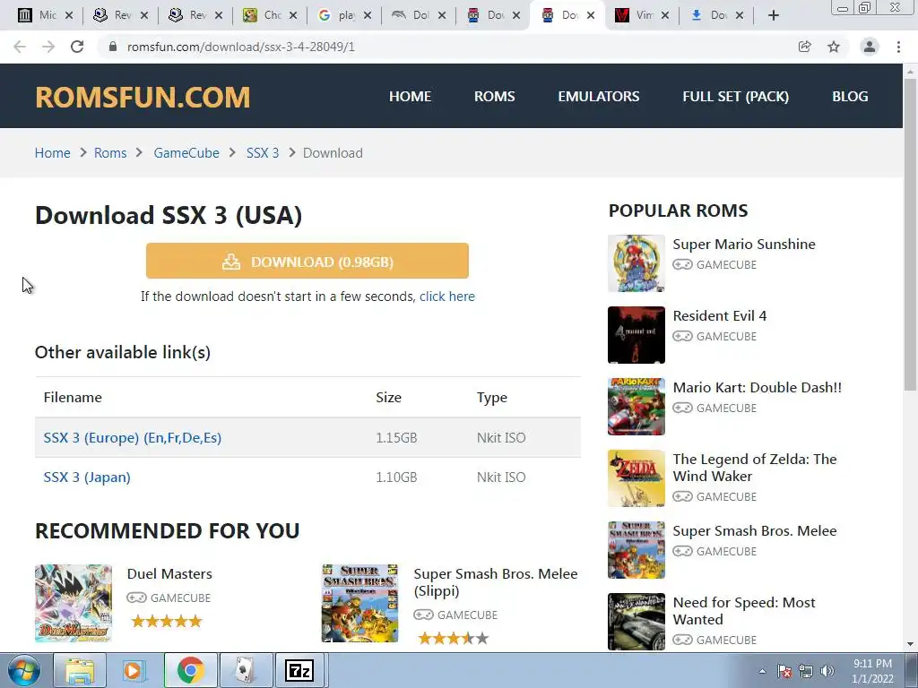
Task: Open the Mario Kart: Double Dash!! link
Action: pyautogui.click(x=757, y=387)
